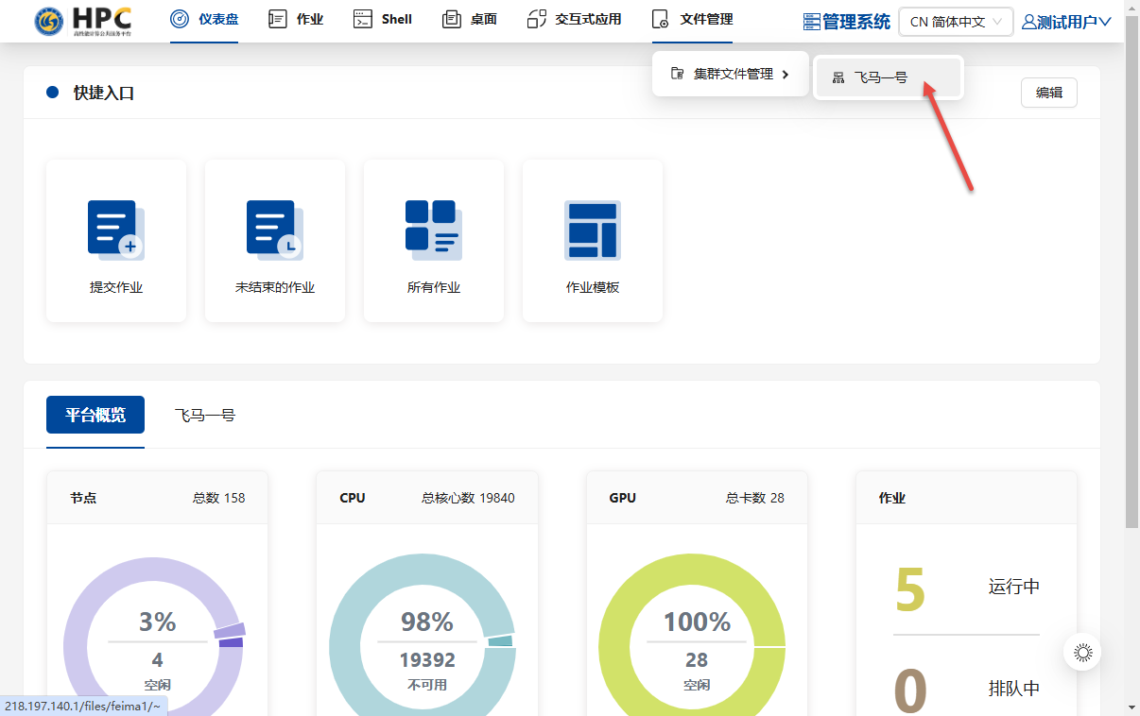Click the 管理系统 server icon
Screen dimensions: 1140x716
pos(812,22)
